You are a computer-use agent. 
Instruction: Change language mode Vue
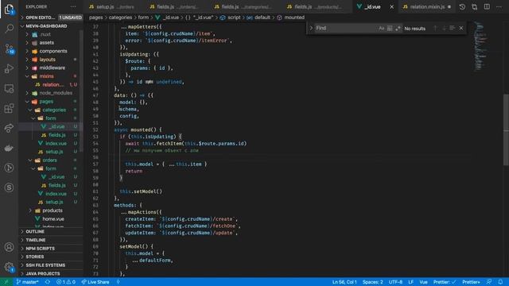[x=424, y=282]
